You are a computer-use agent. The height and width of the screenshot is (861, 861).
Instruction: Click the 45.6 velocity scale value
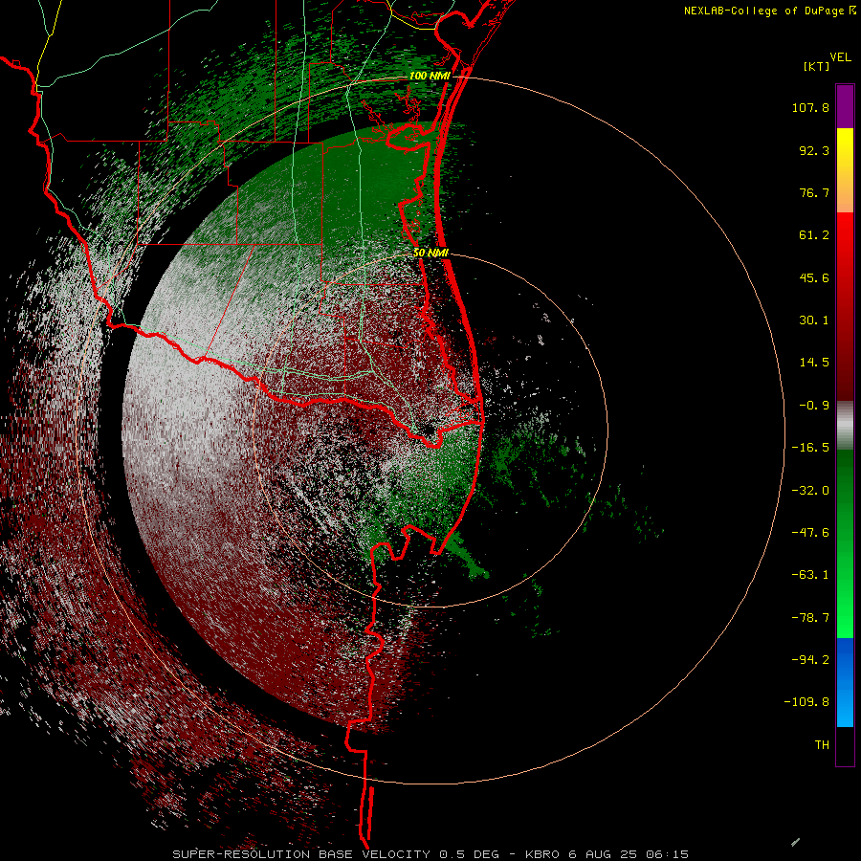pos(814,277)
